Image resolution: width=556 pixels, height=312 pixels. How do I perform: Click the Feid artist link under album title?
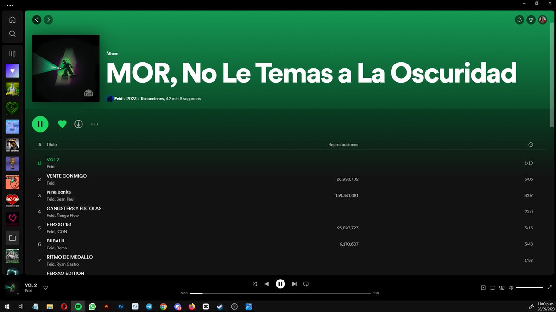click(x=118, y=99)
